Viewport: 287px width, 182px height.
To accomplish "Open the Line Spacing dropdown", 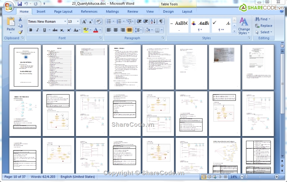I will 138,30.
